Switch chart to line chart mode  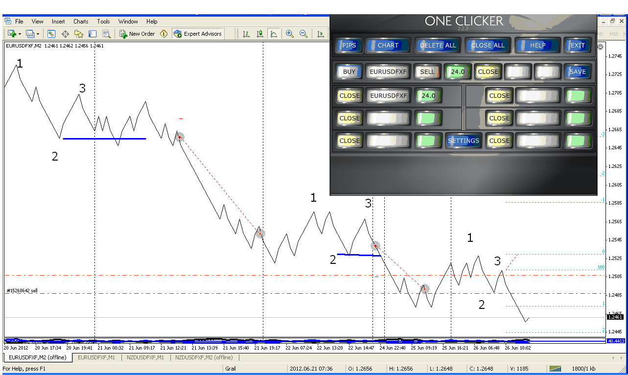pos(274,34)
